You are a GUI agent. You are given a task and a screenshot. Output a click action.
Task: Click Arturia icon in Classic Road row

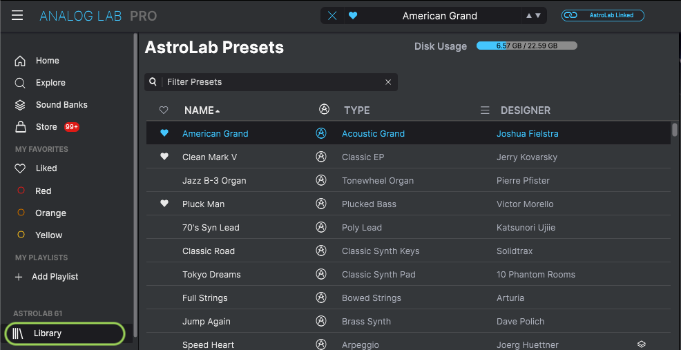(x=321, y=251)
